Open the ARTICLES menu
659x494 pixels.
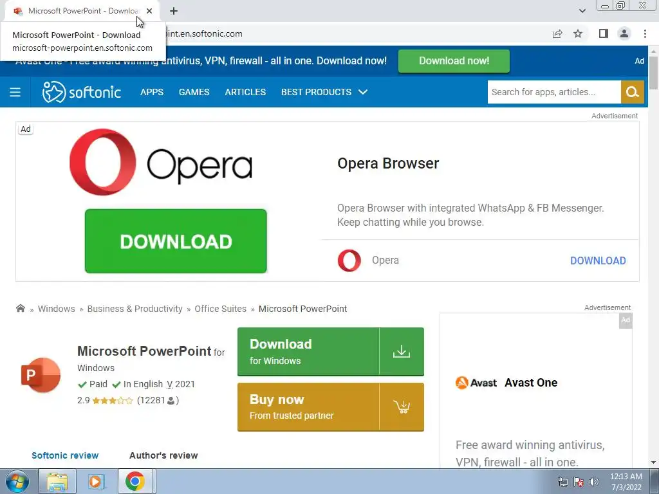point(245,92)
